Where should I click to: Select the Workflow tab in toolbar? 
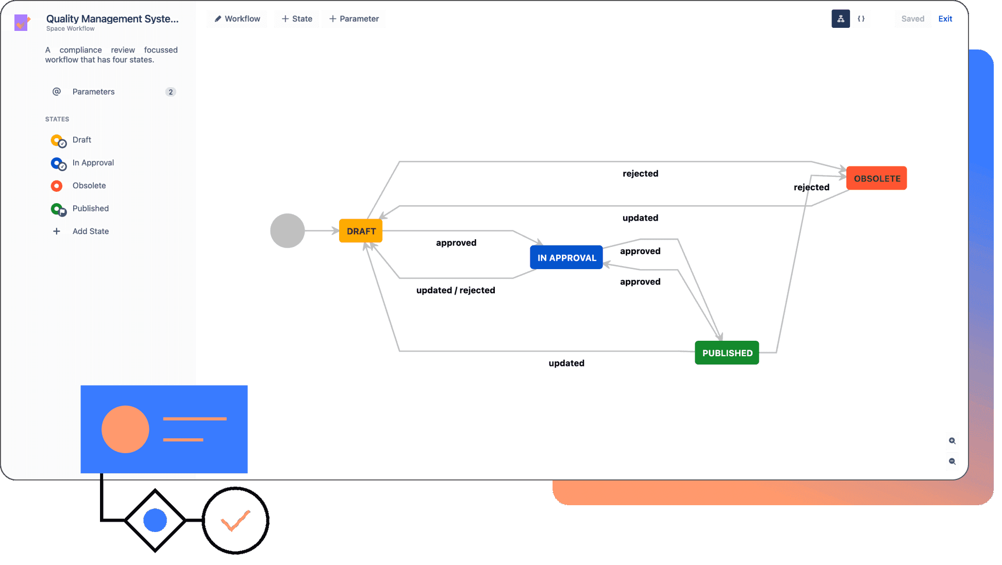coord(237,19)
